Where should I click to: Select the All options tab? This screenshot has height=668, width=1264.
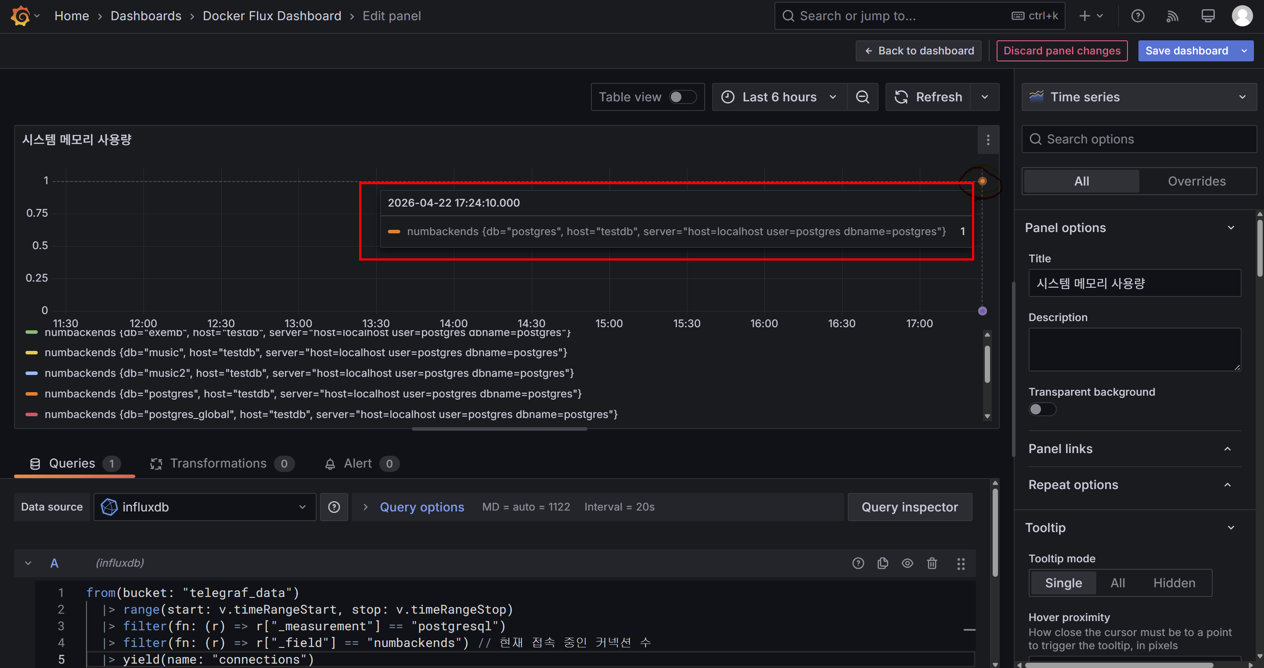(x=1081, y=181)
